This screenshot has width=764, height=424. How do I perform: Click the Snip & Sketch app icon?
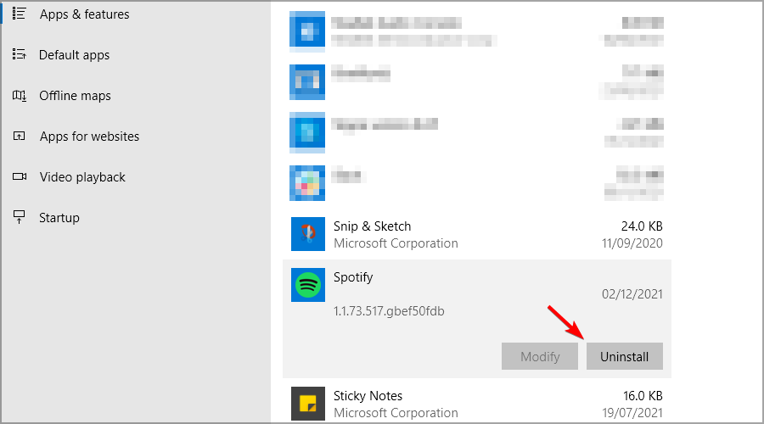point(308,234)
